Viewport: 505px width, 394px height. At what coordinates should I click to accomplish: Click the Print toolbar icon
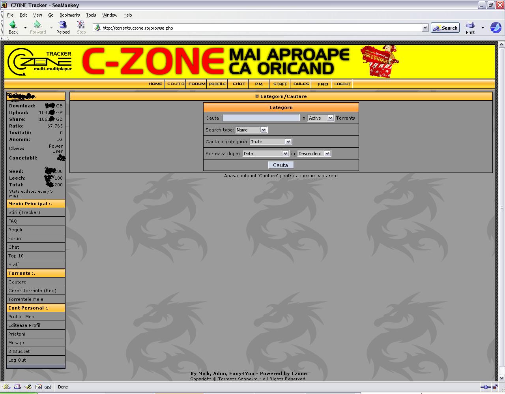[x=470, y=28]
